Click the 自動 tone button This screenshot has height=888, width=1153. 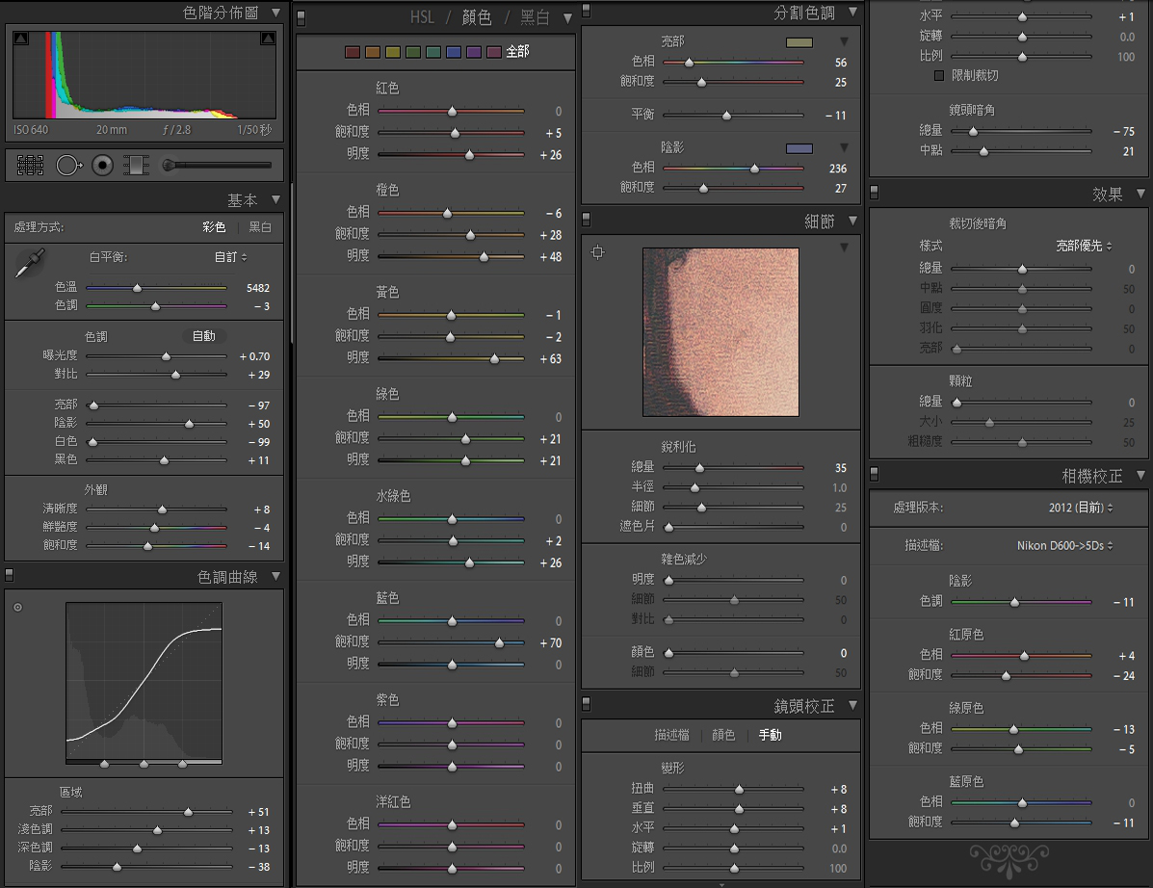[203, 336]
